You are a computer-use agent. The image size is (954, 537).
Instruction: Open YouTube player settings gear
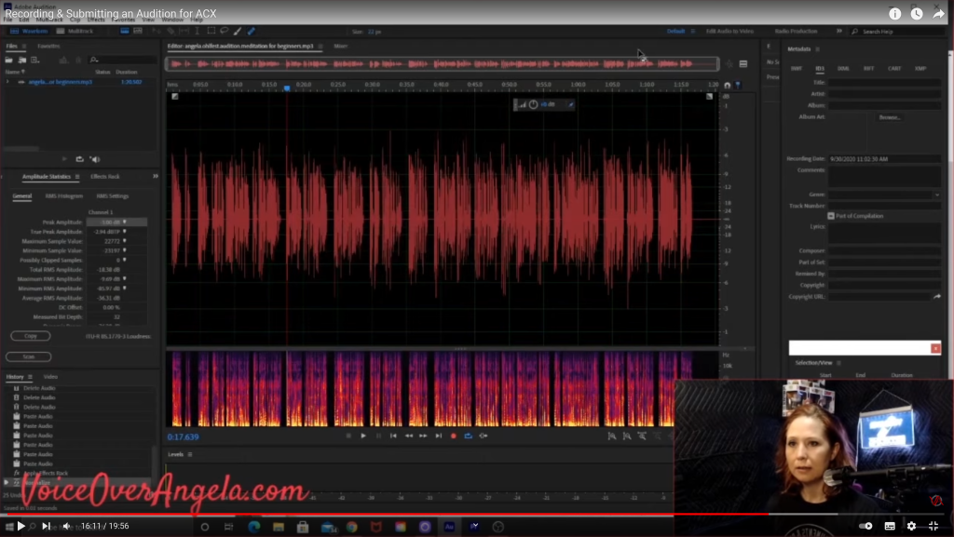click(x=911, y=526)
